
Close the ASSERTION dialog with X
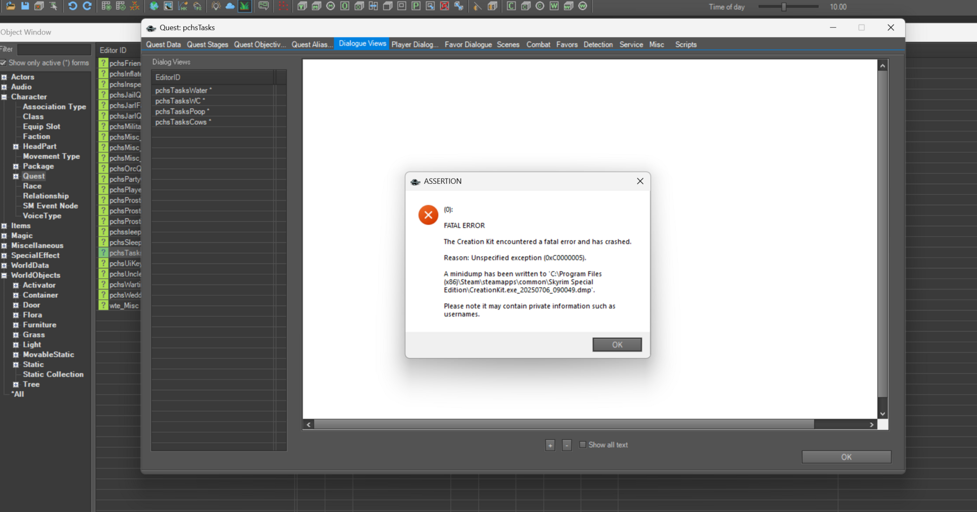[x=640, y=181]
